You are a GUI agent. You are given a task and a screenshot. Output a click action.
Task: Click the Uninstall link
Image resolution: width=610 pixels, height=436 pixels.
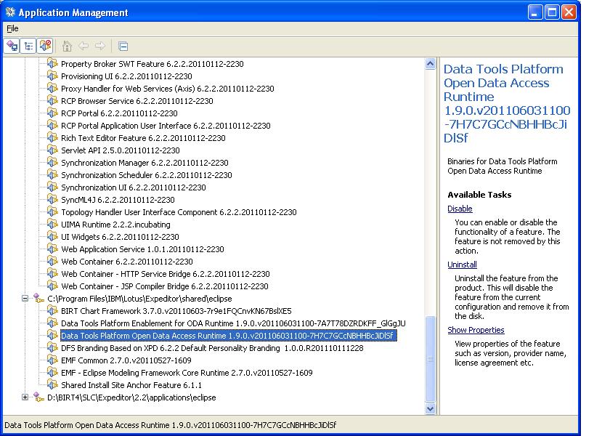pos(462,265)
